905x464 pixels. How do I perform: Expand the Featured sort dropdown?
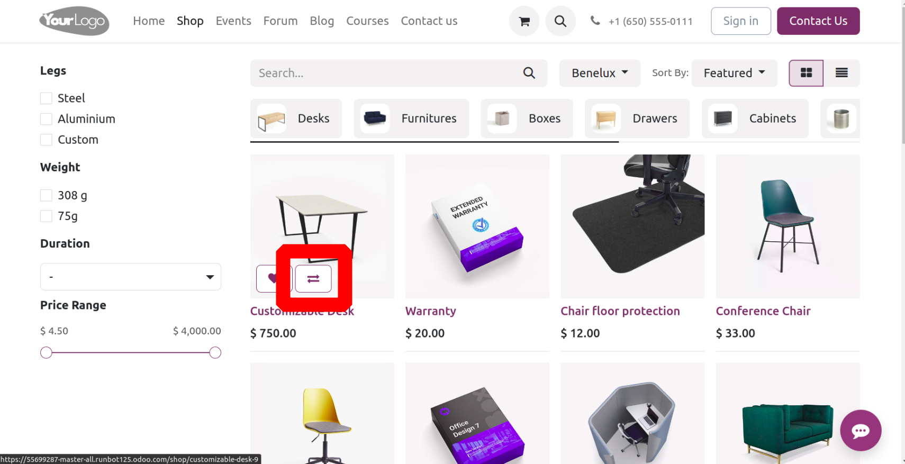click(734, 73)
